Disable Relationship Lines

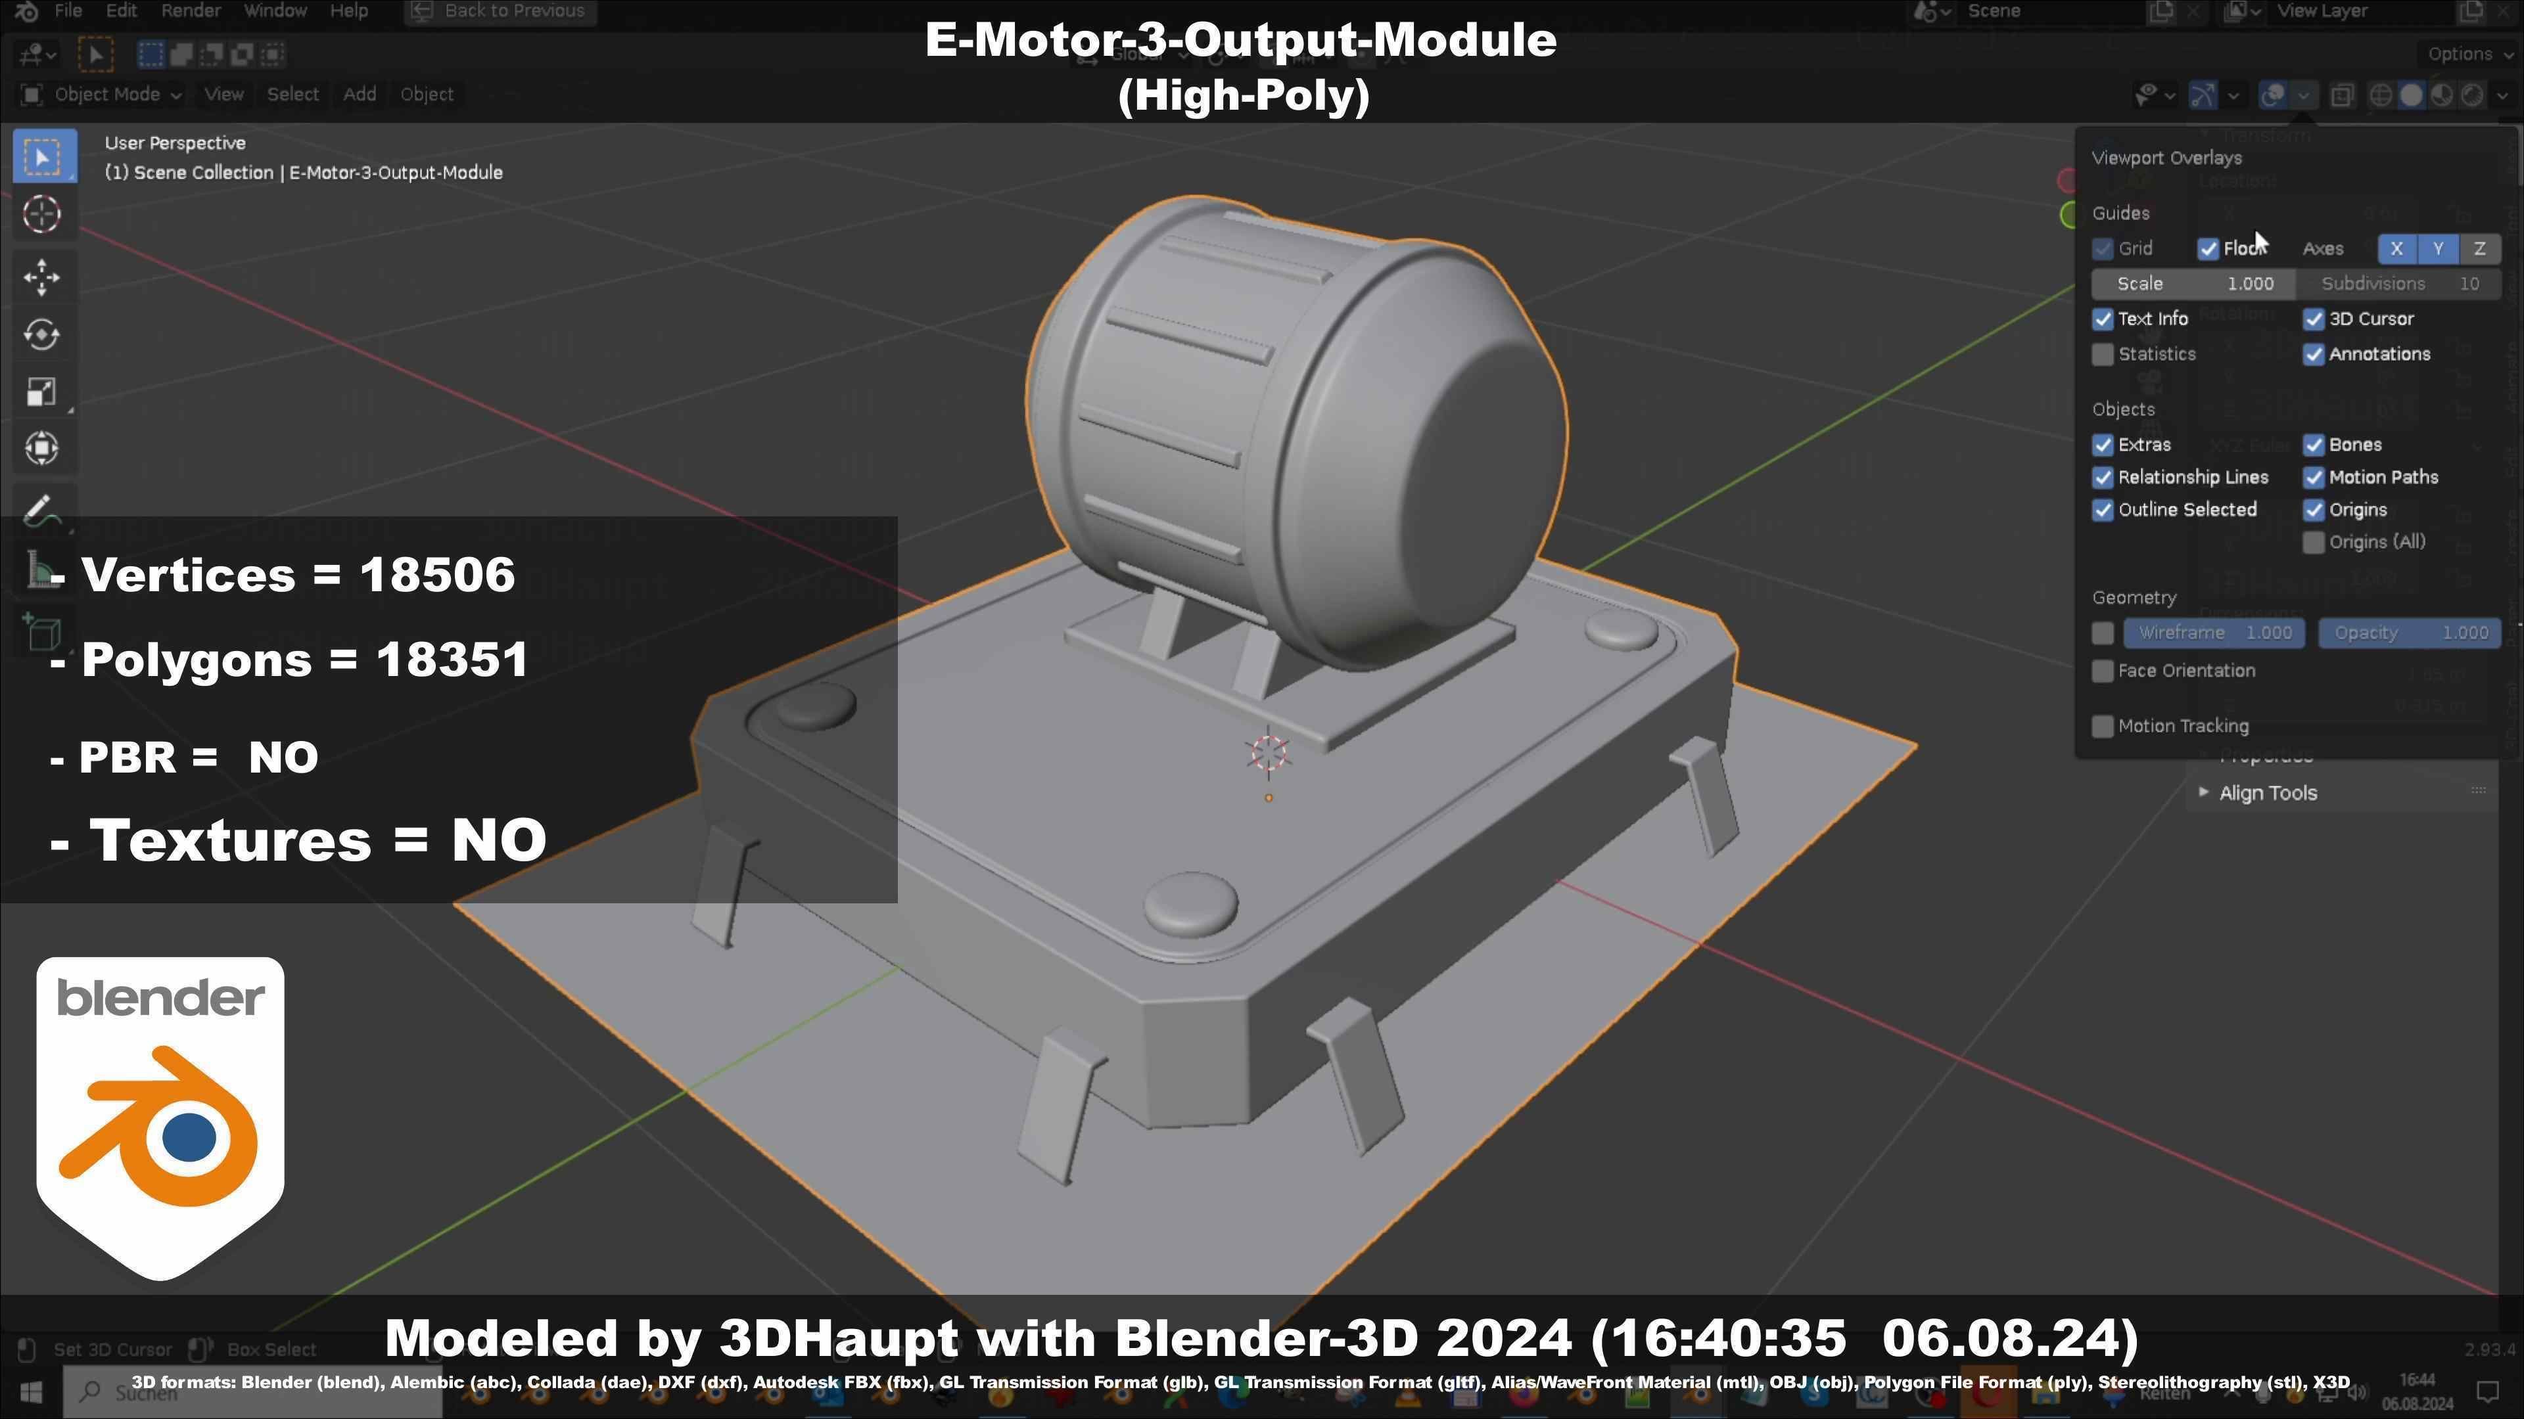coord(2103,477)
